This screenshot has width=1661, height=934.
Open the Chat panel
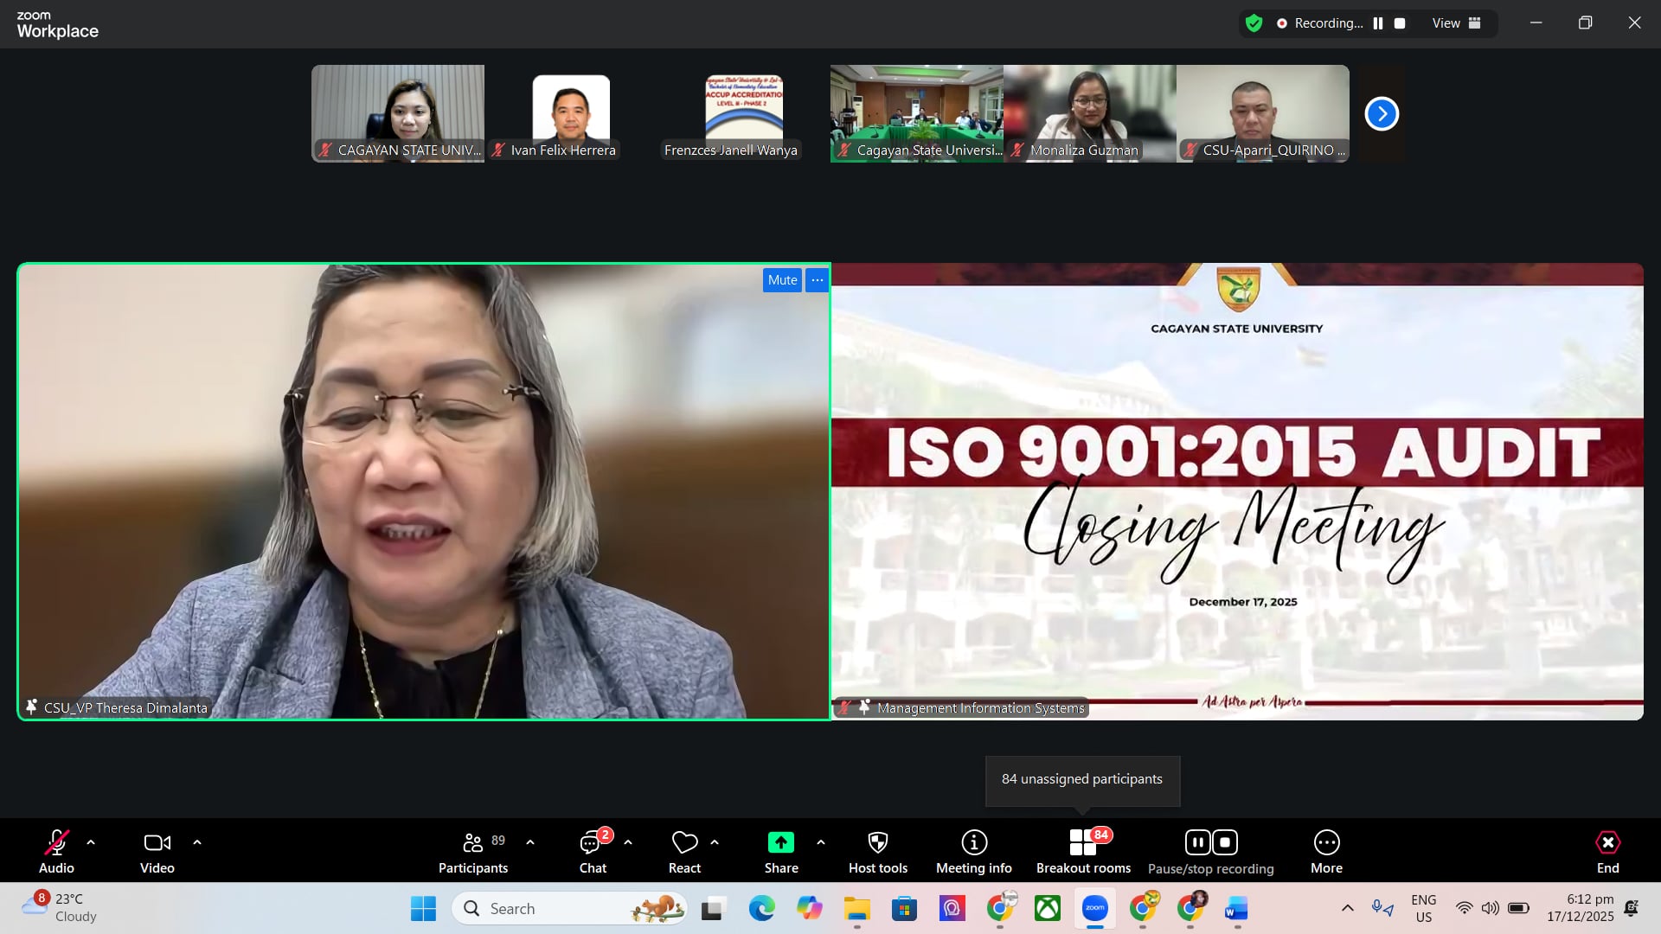pos(593,852)
